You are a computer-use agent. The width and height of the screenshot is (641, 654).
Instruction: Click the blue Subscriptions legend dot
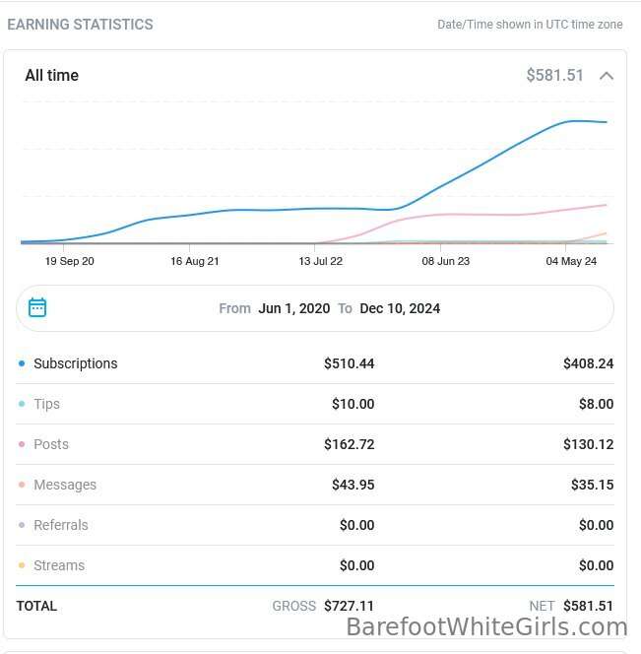tap(22, 363)
